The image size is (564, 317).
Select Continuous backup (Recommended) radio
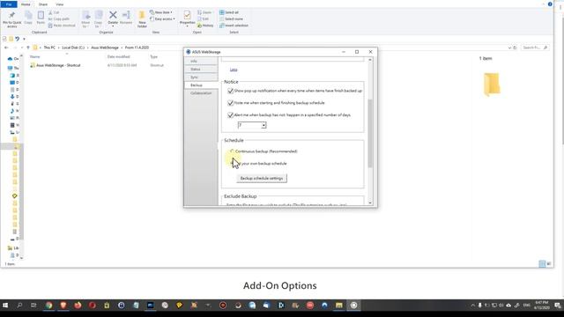pos(232,151)
